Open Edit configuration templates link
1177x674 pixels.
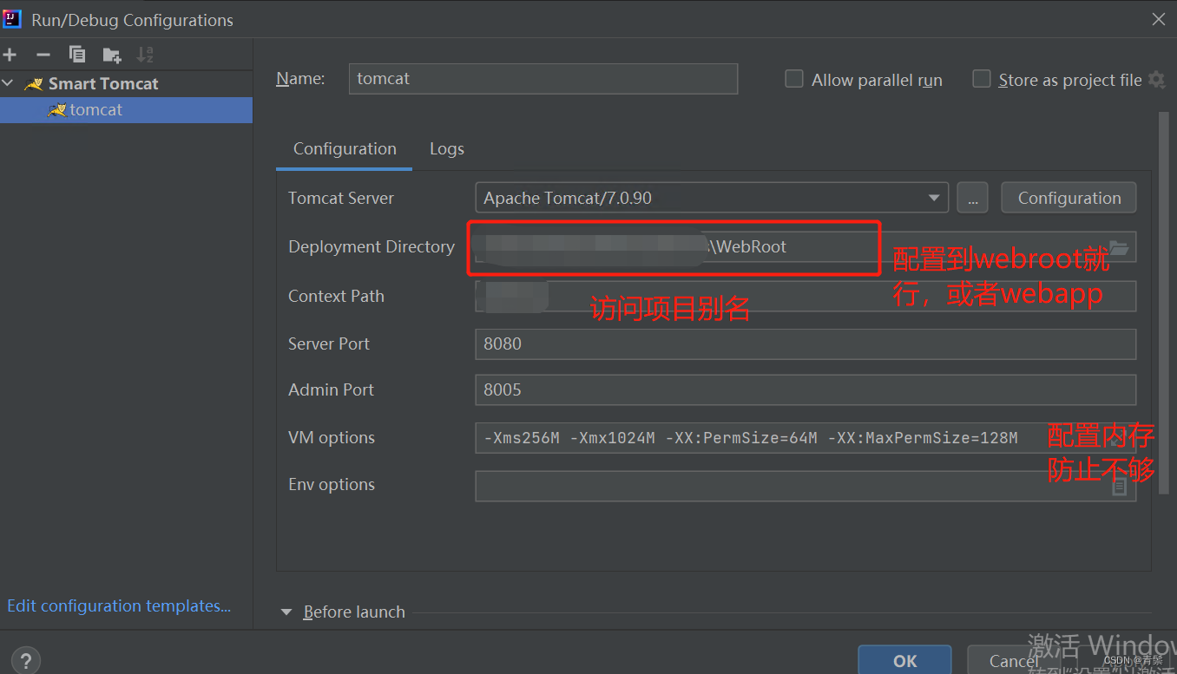pos(119,605)
